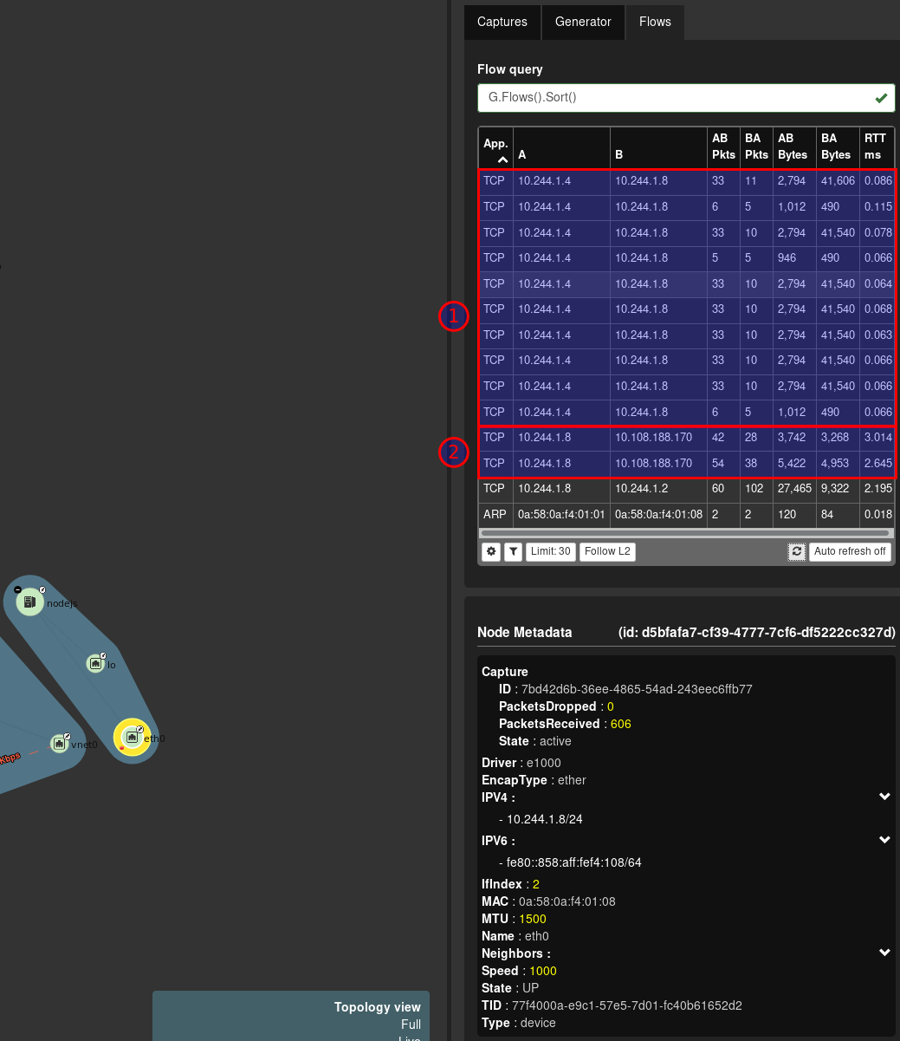The height and width of the screenshot is (1041, 900).
Task: Collapse the IPV4 metadata section
Action: click(x=884, y=797)
